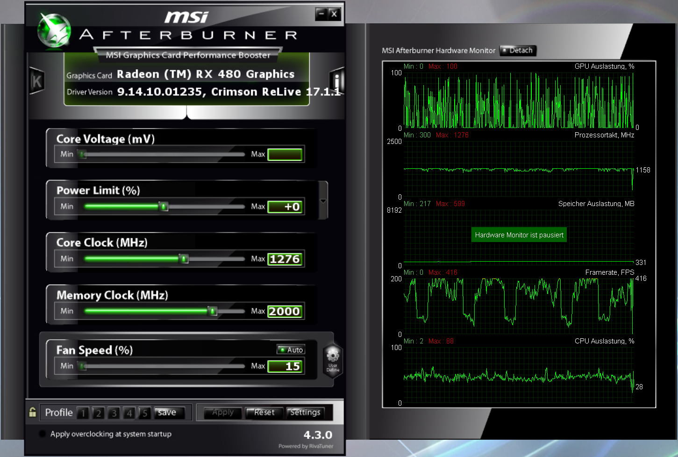Image resolution: width=678 pixels, height=457 pixels.
Task: Select profile slot 4
Action: 129,413
